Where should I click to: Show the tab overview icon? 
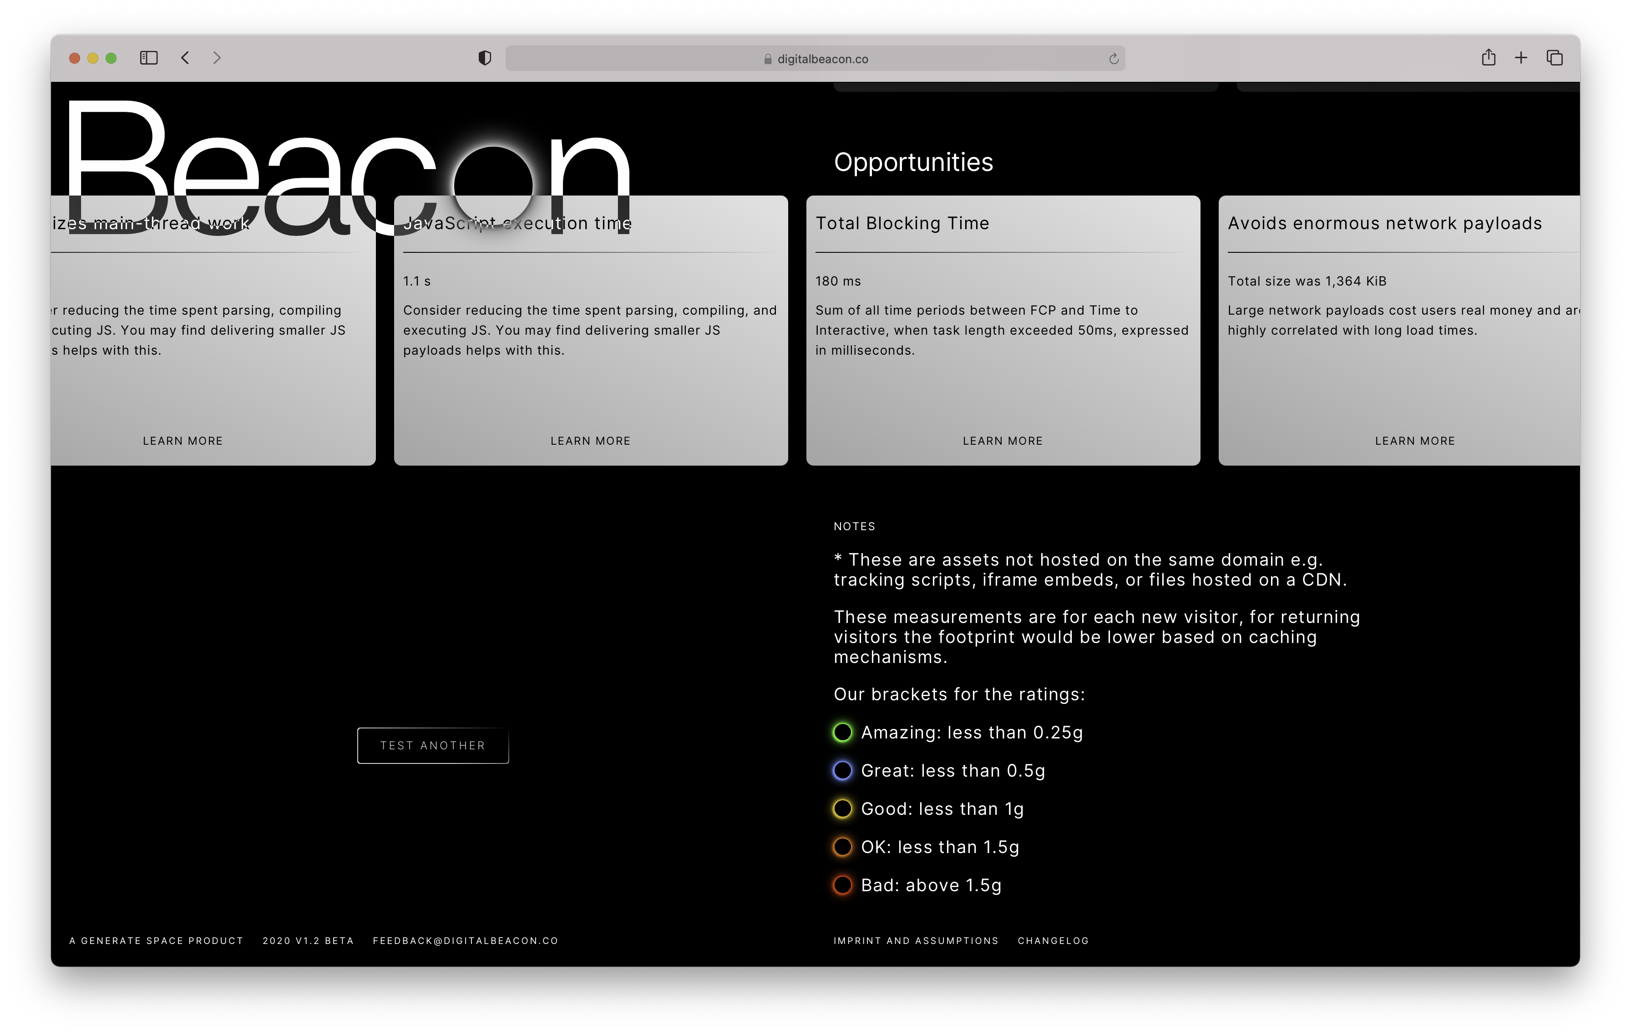click(1555, 58)
